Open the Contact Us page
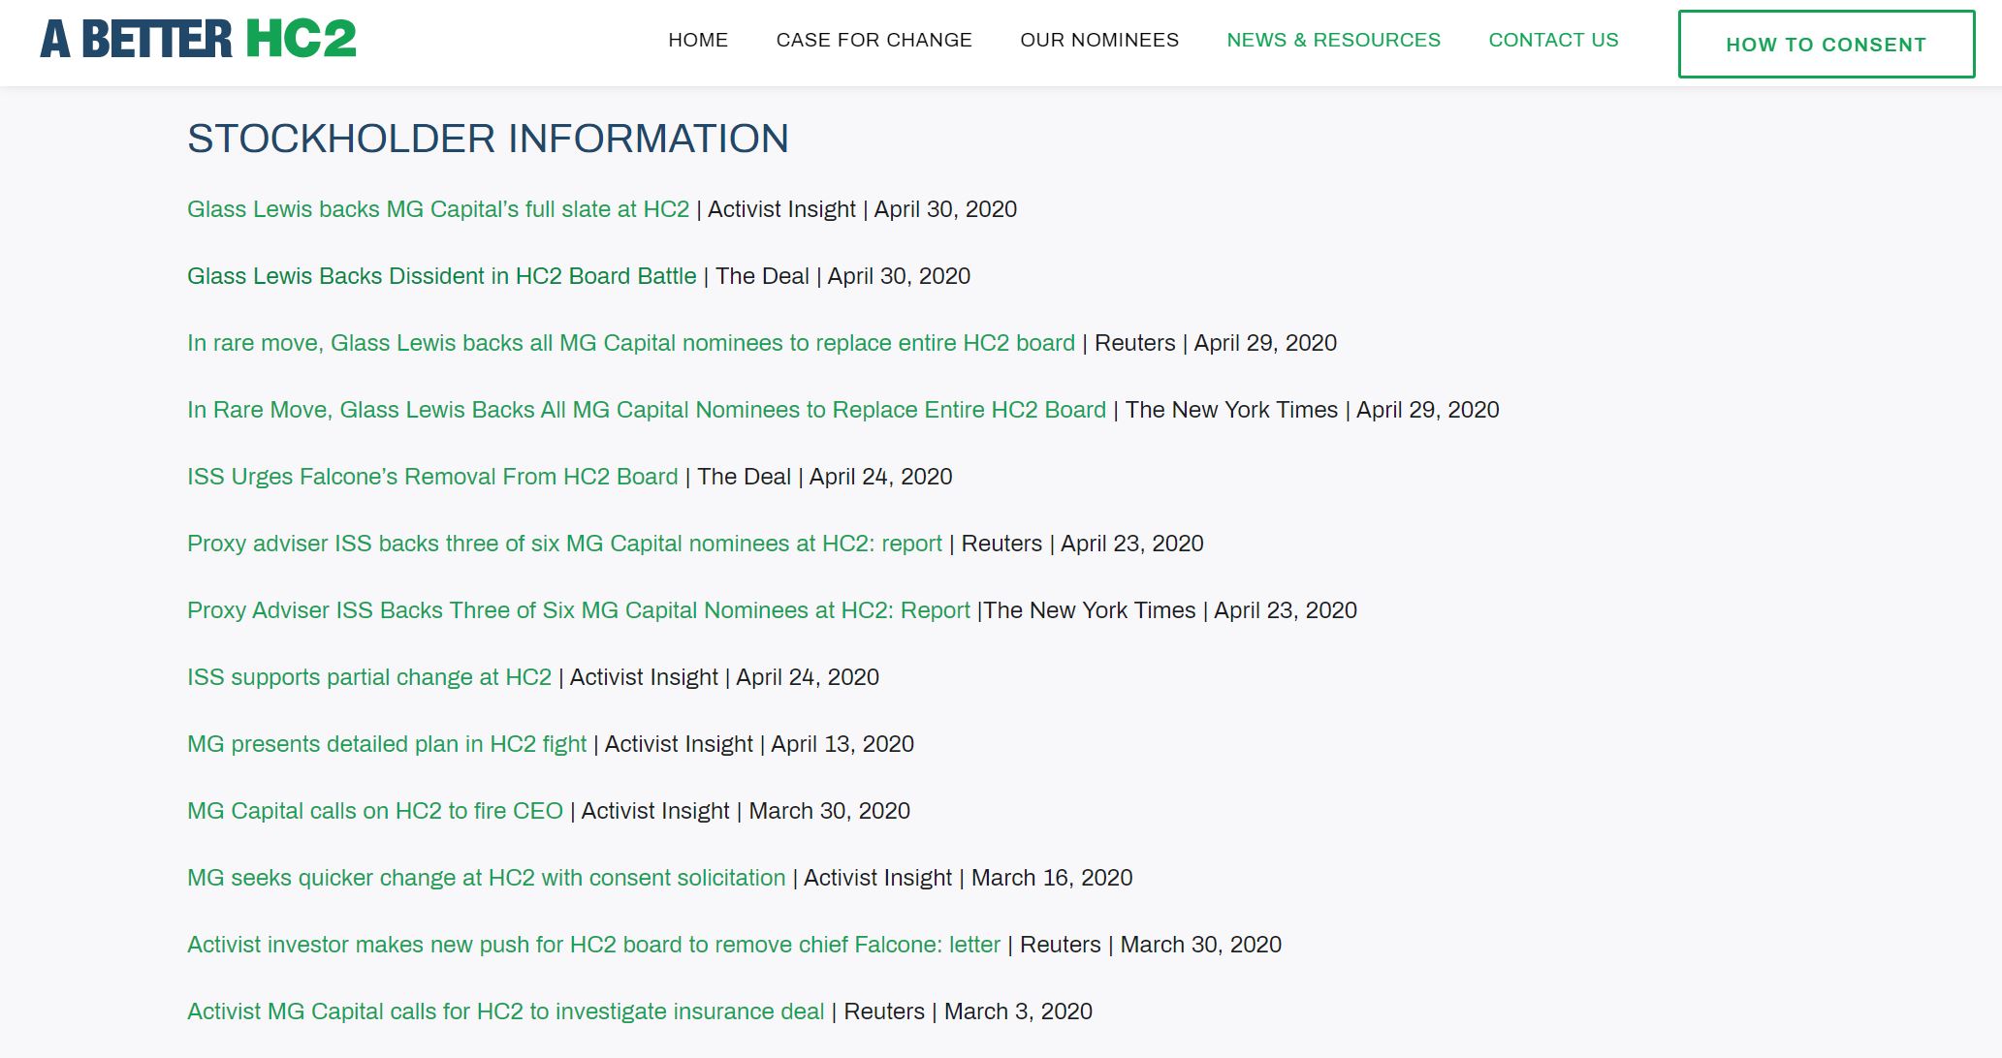Screen dimensions: 2002x1058 (1552, 40)
